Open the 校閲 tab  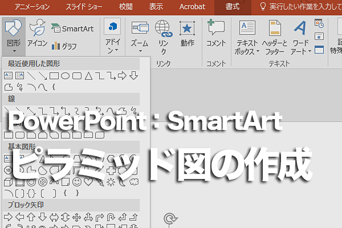coord(125,7)
